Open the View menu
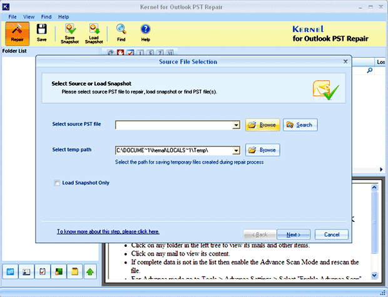The image size is (388, 297). (x=29, y=17)
